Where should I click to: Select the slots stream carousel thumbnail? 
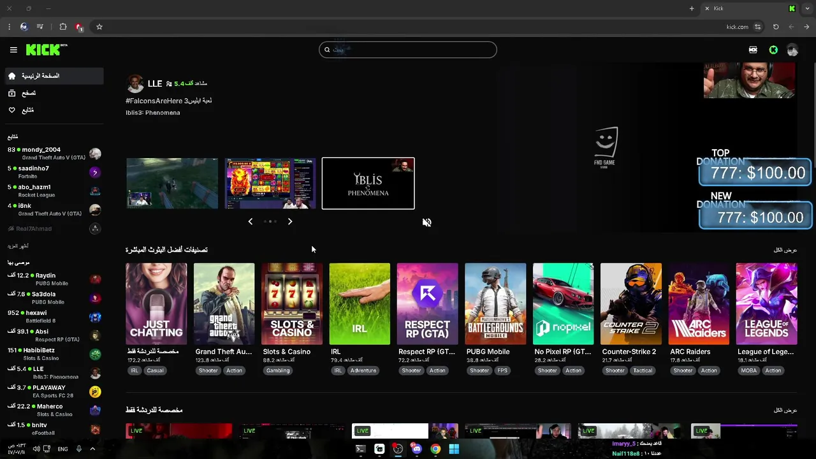click(x=270, y=184)
